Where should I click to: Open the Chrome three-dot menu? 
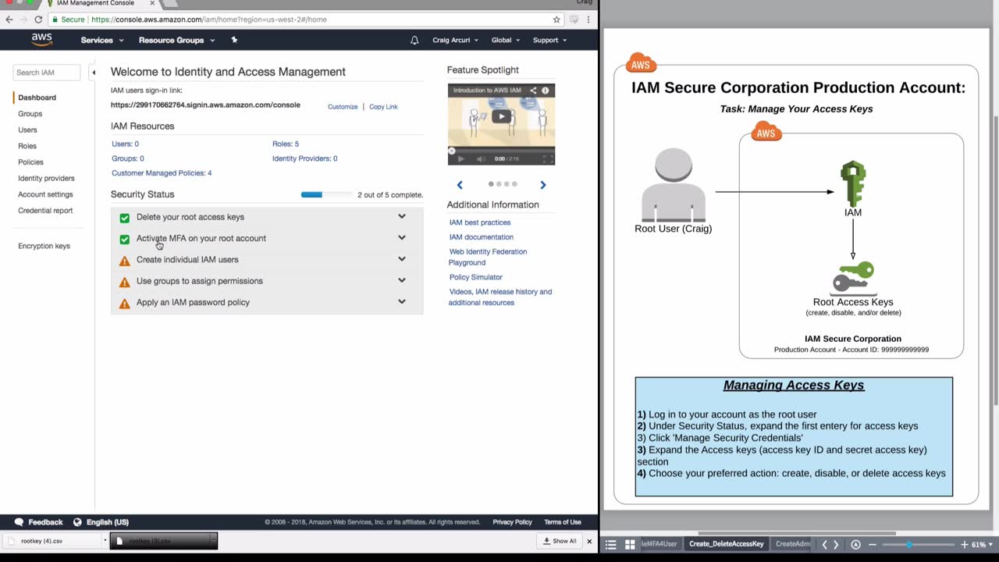590,20
